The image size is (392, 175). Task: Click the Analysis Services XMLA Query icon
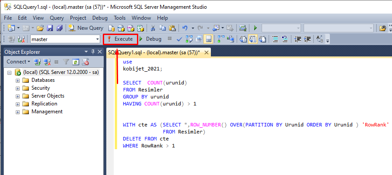[140, 28]
